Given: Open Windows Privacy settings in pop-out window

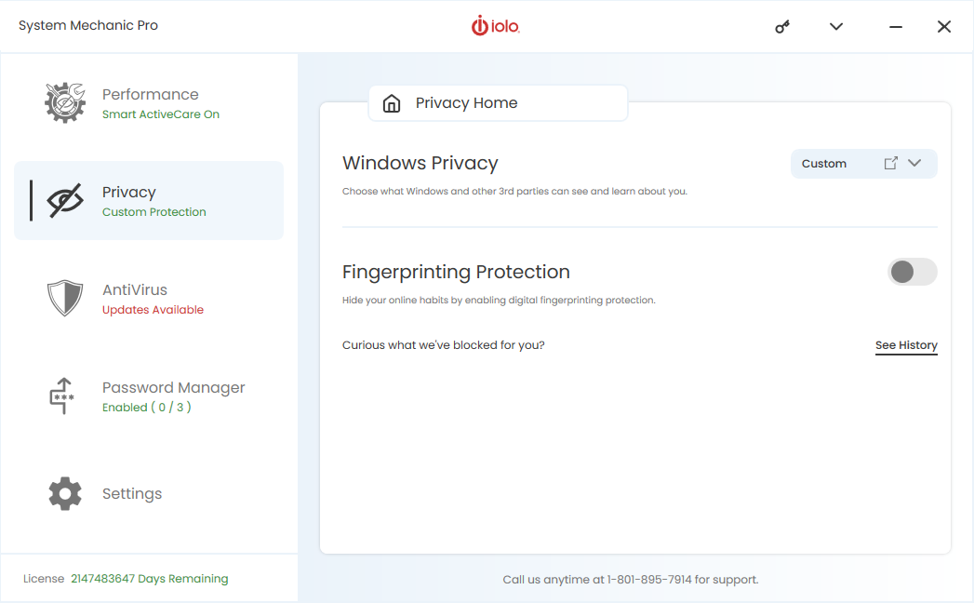Looking at the screenshot, I should coord(891,163).
